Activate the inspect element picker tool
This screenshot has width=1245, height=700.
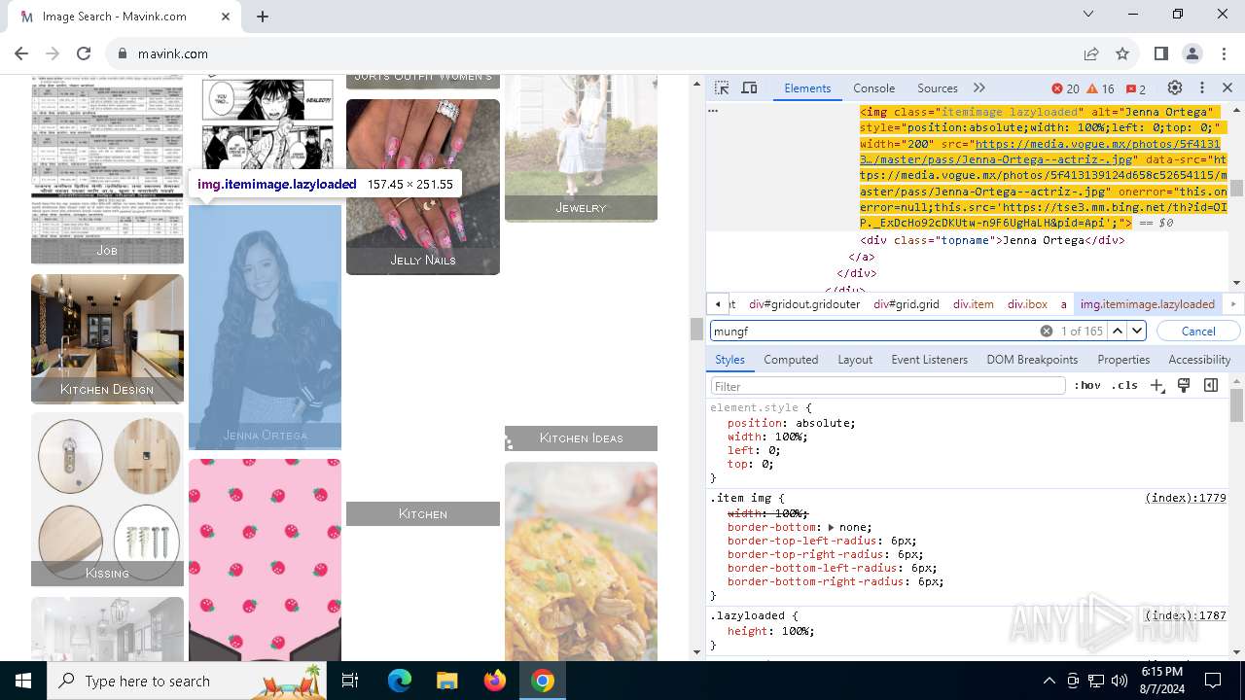[722, 87]
